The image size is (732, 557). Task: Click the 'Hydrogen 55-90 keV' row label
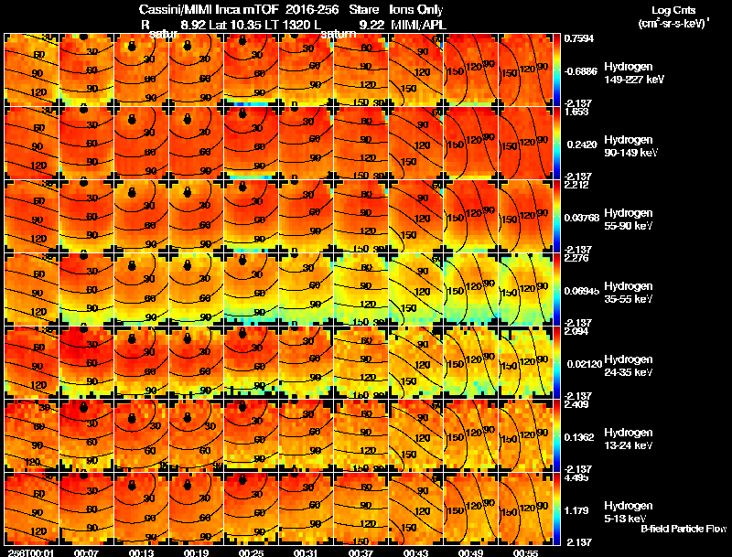[628, 220]
